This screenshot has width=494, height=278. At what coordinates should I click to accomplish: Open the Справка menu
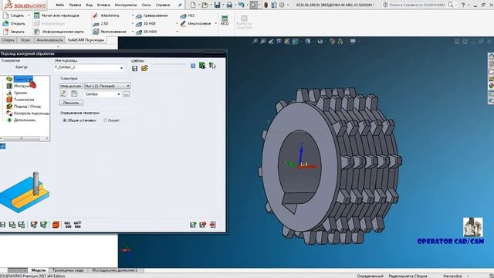163,5
